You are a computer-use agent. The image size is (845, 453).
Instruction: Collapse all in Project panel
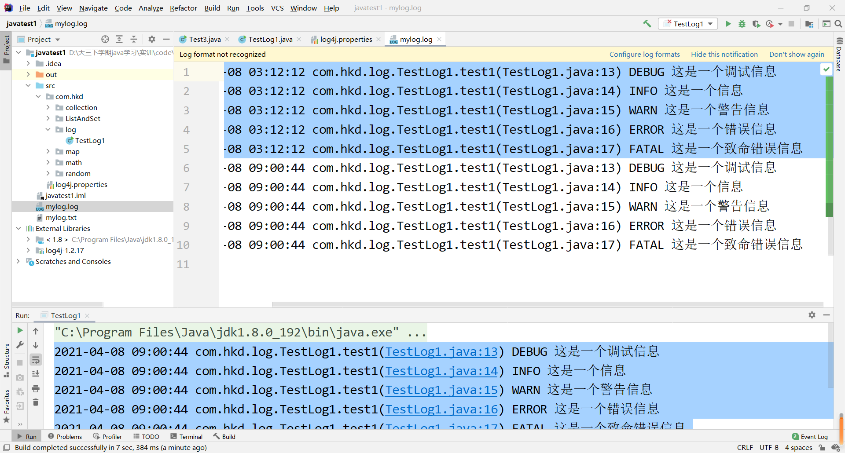point(134,39)
